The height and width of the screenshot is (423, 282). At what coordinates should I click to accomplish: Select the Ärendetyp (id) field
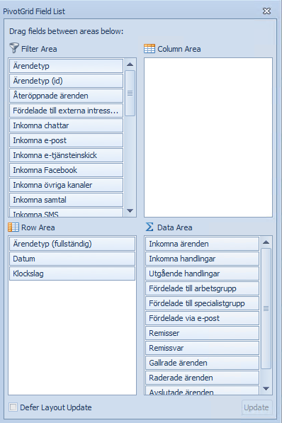point(66,81)
